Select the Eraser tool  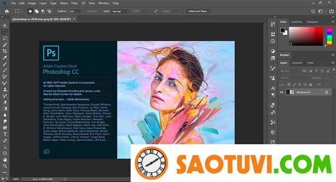click(5, 102)
